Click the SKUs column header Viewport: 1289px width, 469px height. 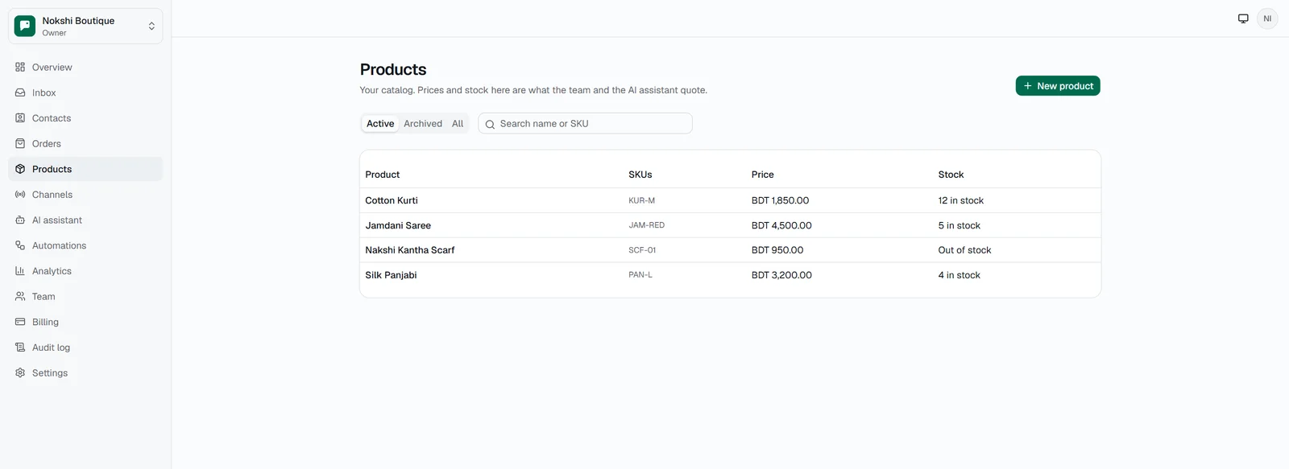point(640,175)
